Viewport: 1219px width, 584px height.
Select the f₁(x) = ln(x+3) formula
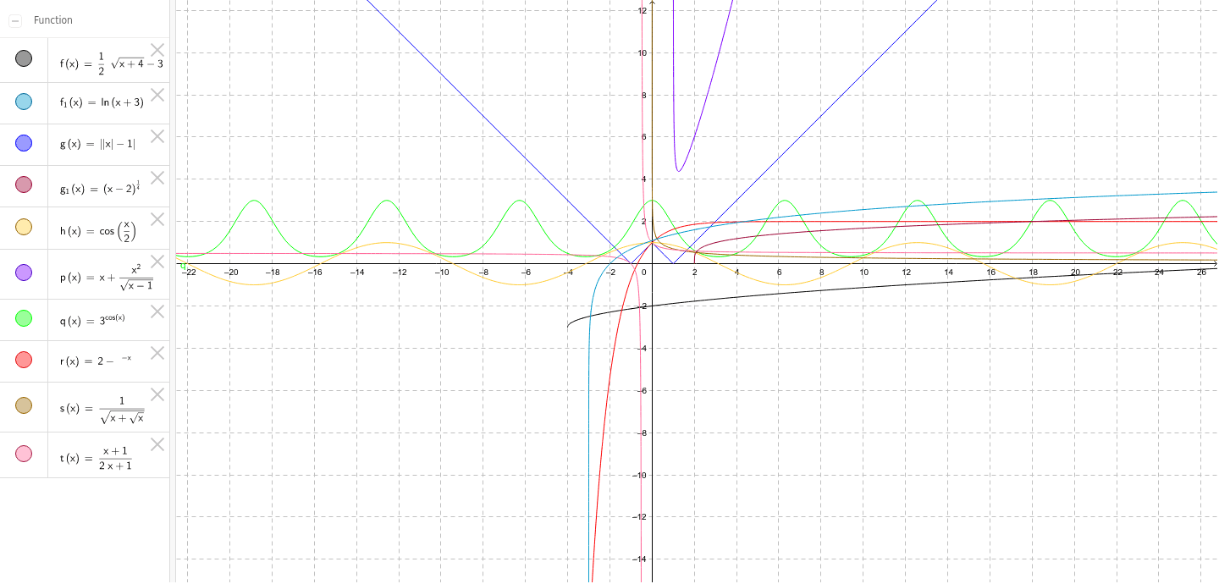pos(102,102)
